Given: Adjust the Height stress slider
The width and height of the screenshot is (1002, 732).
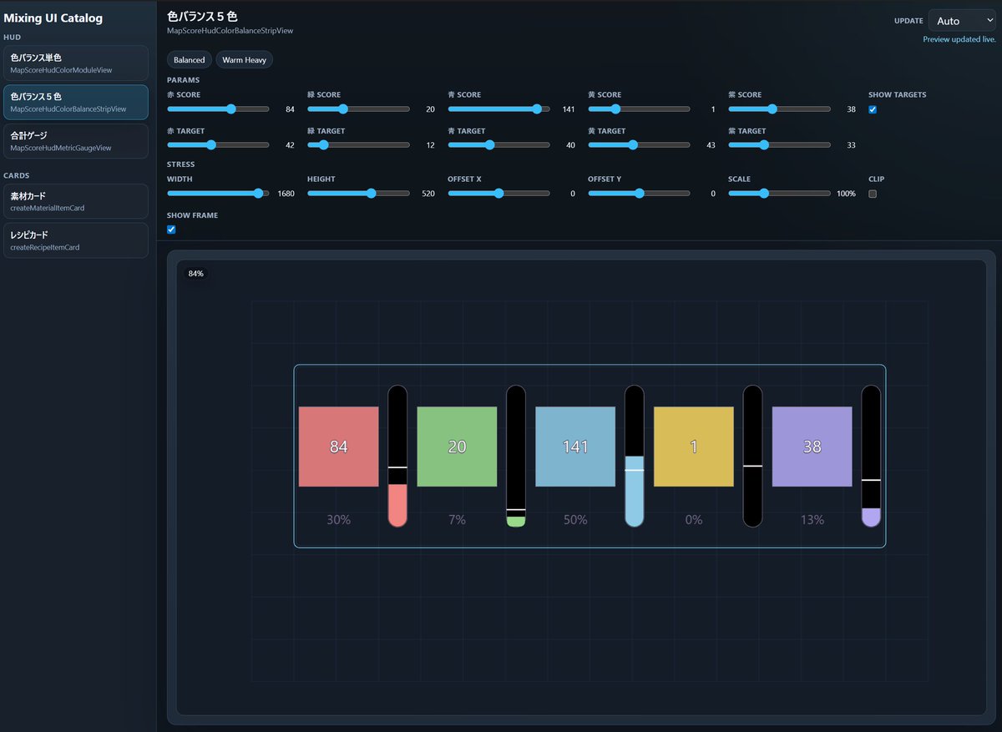Looking at the screenshot, I should coord(358,194).
